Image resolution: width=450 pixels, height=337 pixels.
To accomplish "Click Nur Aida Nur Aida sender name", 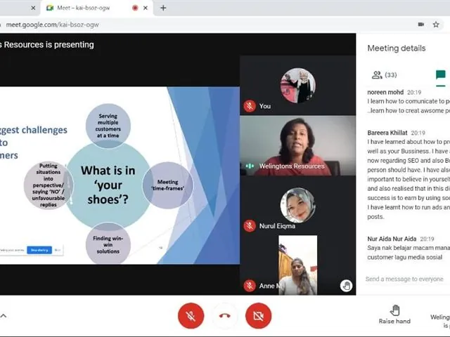I will pos(392,239).
